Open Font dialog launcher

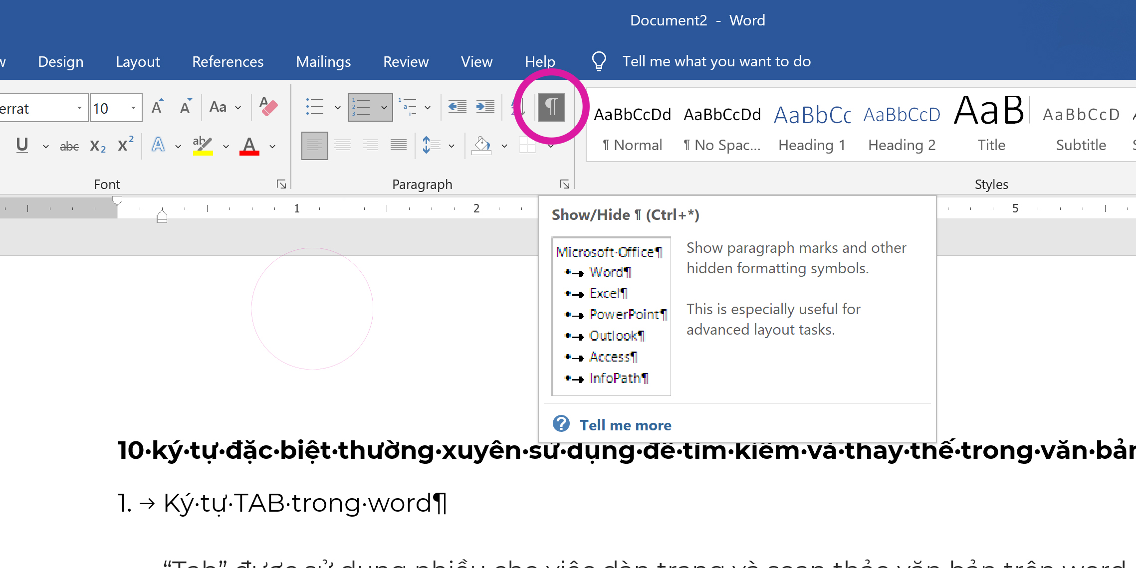pyautogui.click(x=281, y=185)
